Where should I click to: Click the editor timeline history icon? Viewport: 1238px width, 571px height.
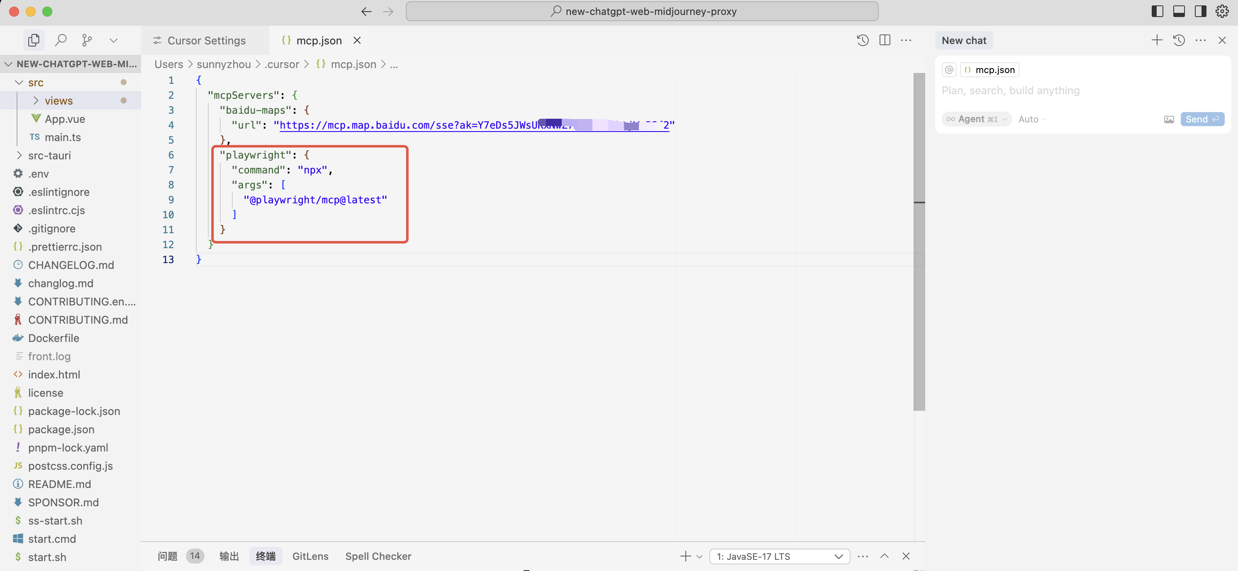pos(863,40)
